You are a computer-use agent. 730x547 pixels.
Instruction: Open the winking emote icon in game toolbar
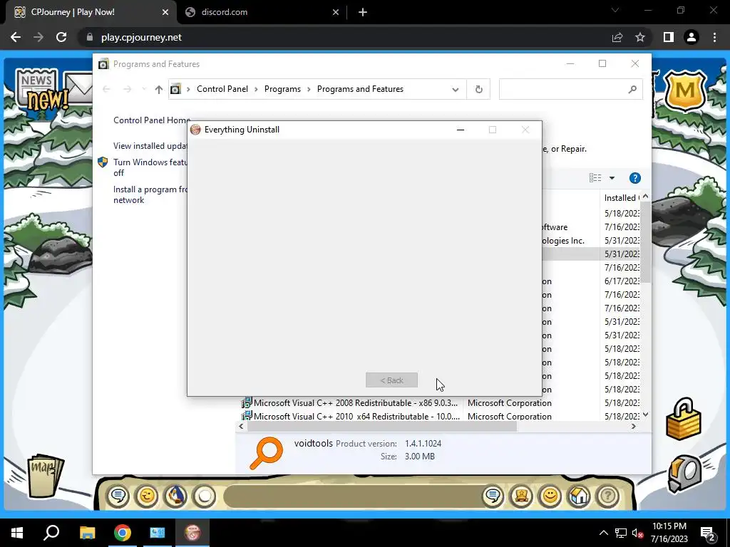(x=147, y=496)
